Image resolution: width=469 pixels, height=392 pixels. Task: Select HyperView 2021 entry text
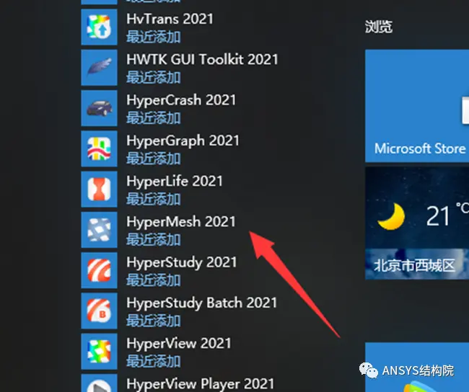[x=179, y=344]
